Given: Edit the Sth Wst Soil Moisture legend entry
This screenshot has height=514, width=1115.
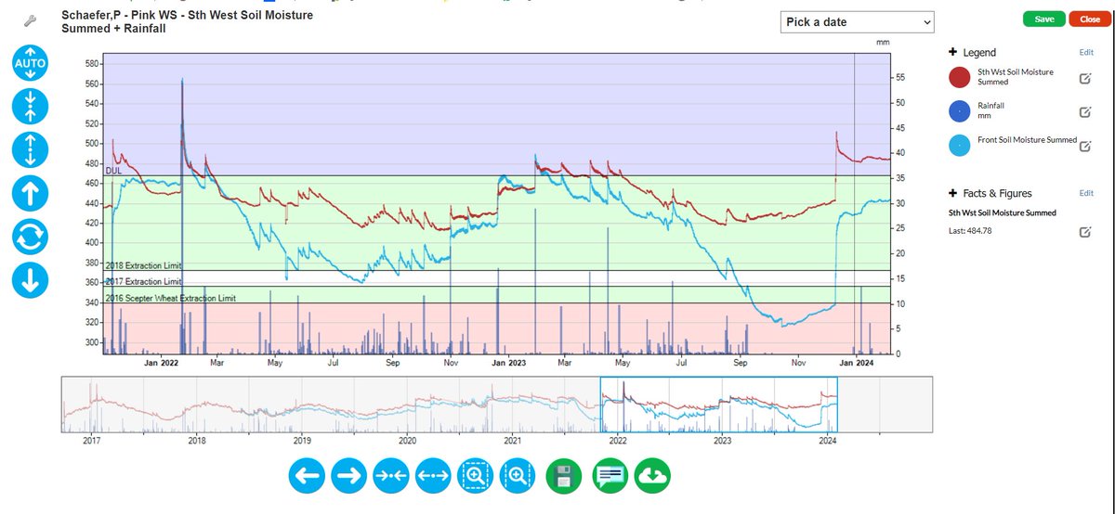Looking at the screenshot, I should [x=1084, y=79].
